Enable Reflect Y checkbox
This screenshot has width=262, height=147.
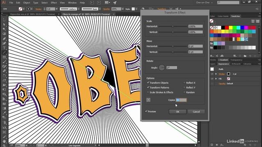pos(184,87)
